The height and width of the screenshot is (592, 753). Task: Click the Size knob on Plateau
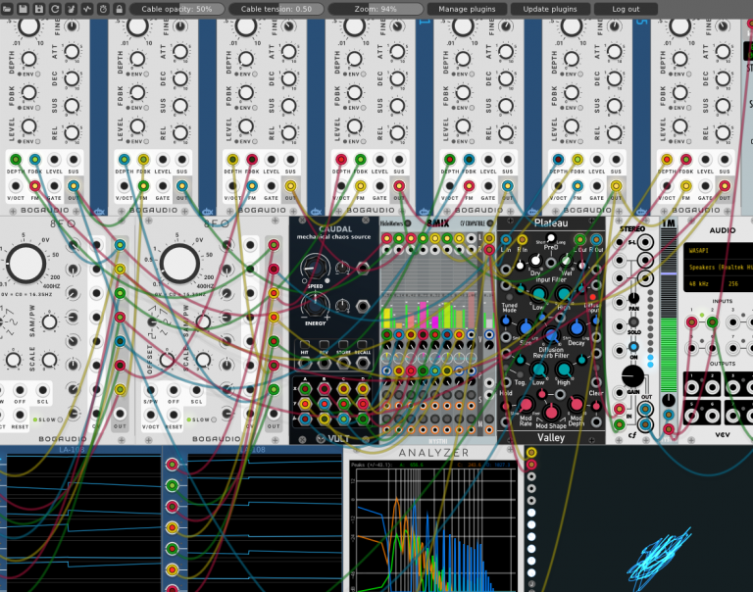click(526, 328)
